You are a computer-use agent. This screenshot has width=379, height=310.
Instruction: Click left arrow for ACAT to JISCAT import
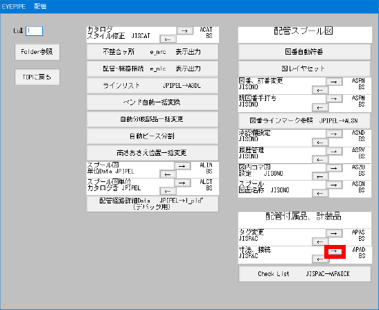pyautogui.click(x=168, y=39)
